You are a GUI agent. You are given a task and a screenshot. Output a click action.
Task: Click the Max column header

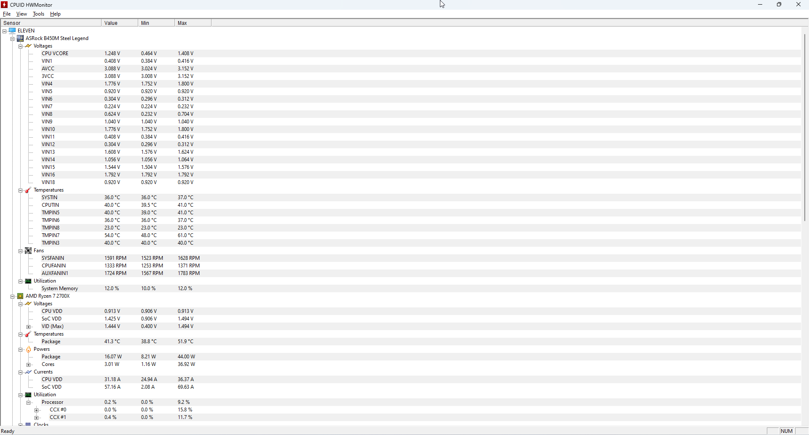pyautogui.click(x=193, y=23)
